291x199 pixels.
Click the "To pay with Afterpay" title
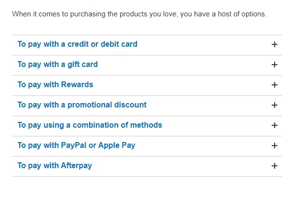coord(55,166)
